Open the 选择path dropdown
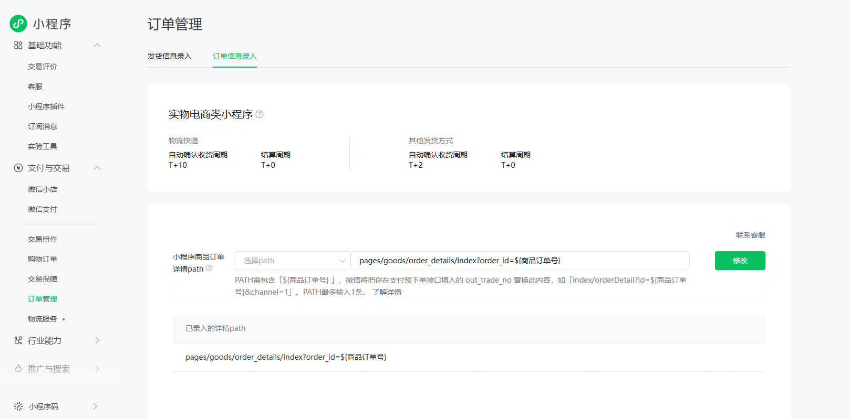The height and width of the screenshot is (419, 850). (x=293, y=261)
